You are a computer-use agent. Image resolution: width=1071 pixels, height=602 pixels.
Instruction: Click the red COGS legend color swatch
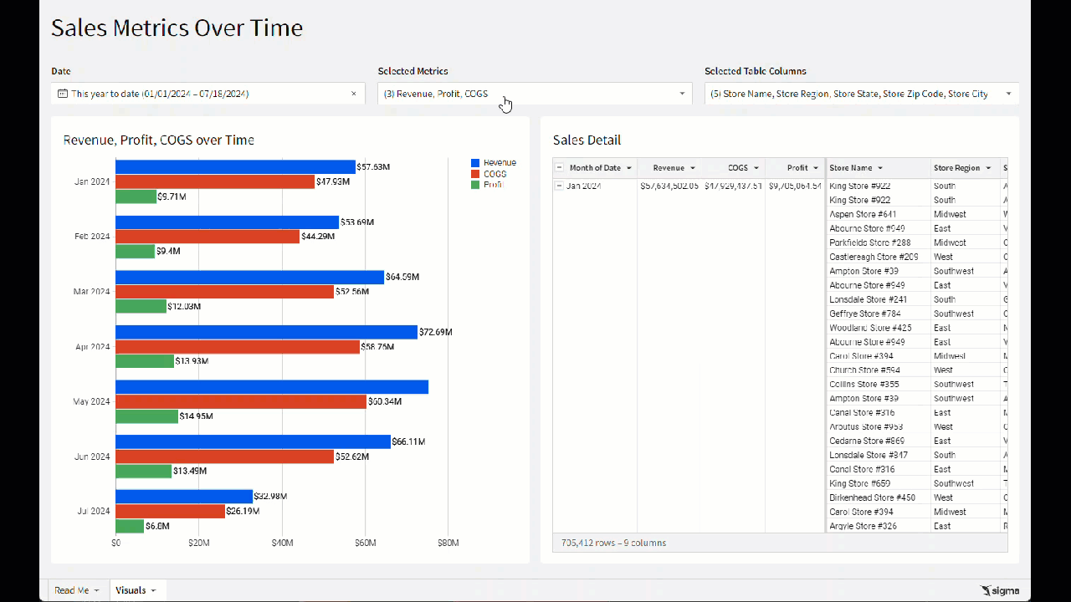pos(475,174)
